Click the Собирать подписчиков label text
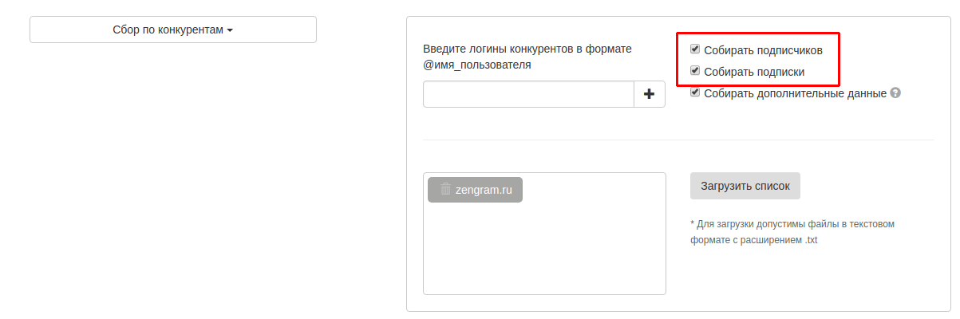960x319 pixels. [x=763, y=50]
